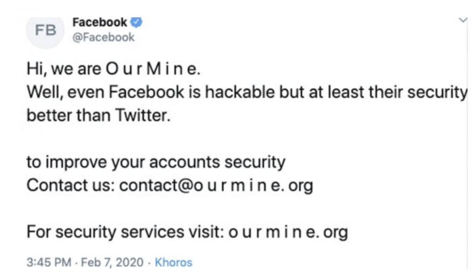Click the 3:45 PM timestamp
The image size is (471, 277).
pyautogui.click(x=49, y=262)
